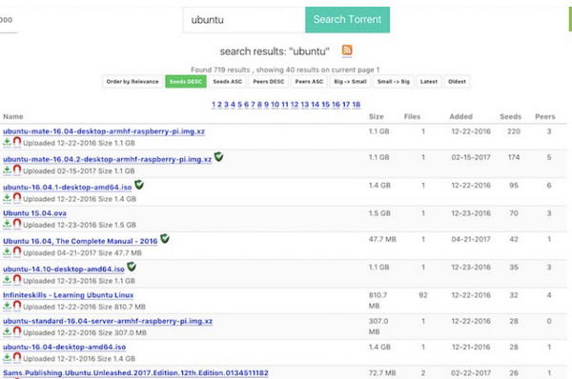
Task: Click magnet icon for Infiniteskills Learning Ubuntu Linux
Action: (17, 306)
